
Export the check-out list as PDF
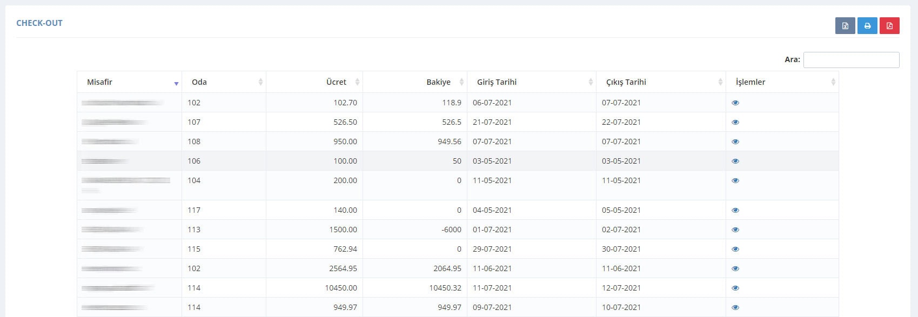(x=889, y=25)
